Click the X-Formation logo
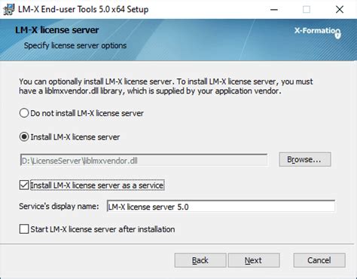The image size is (357, 279). (318, 32)
